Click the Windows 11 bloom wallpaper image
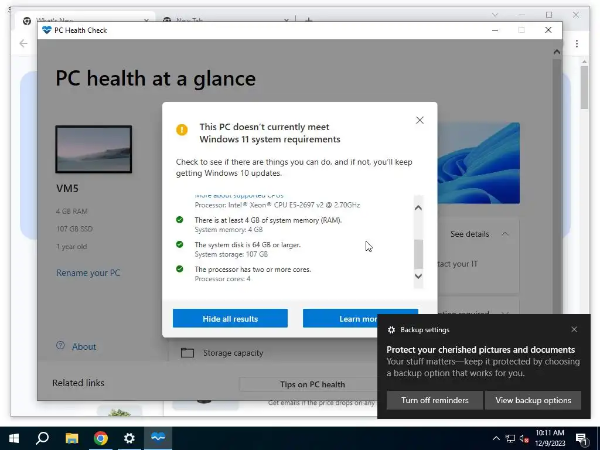Viewport: 600px width, 450px height. 478,163
